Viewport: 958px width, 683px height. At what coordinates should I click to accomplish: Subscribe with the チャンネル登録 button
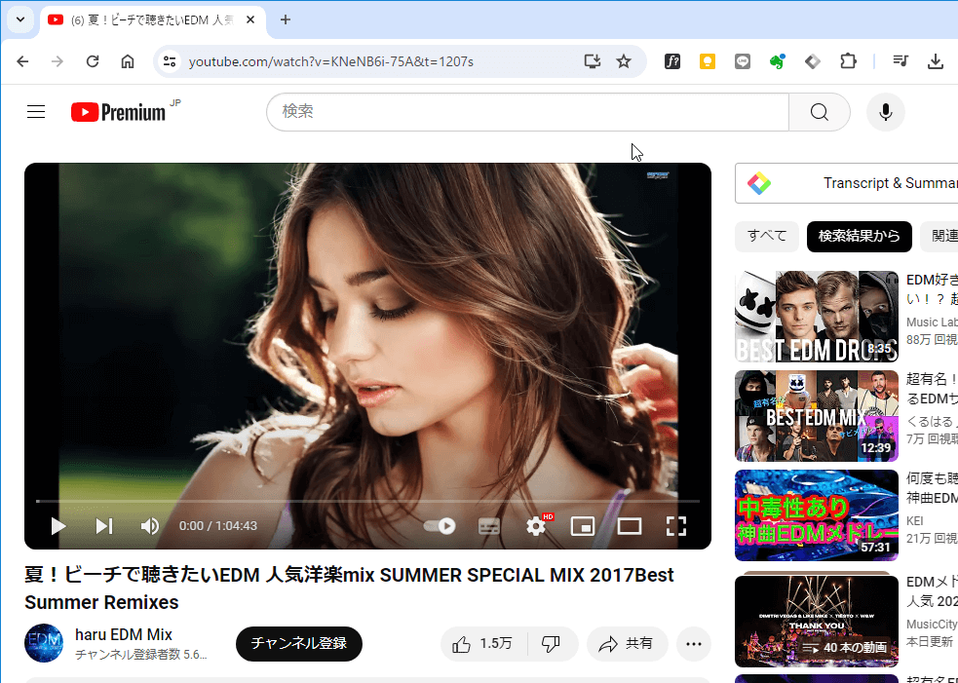(298, 644)
